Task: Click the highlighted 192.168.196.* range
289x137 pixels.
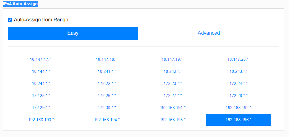Action: click(238, 120)
